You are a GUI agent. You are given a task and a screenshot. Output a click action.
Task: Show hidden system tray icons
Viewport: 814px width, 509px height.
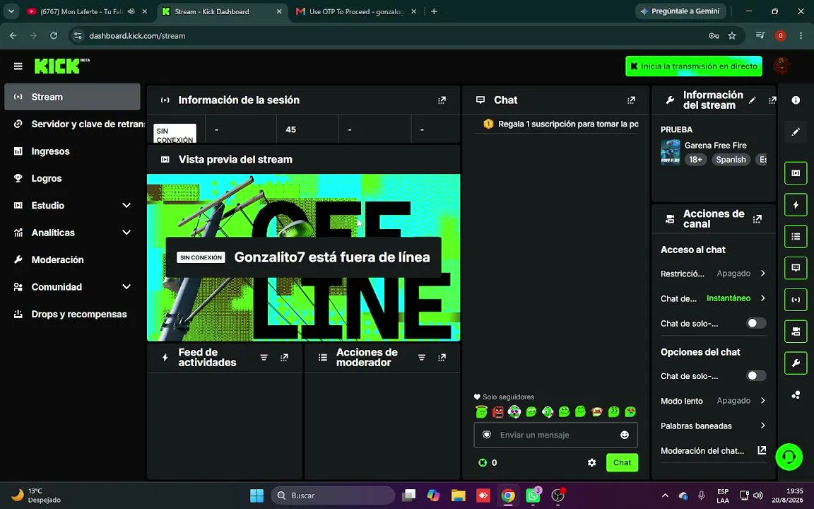665,496
